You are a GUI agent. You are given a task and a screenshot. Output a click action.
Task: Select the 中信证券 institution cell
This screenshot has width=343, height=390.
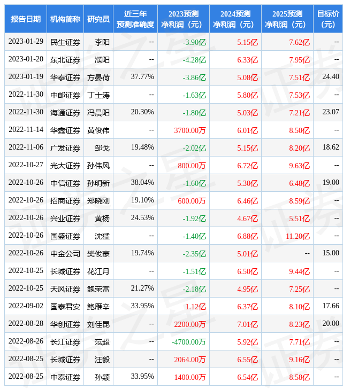click(65, 183)
